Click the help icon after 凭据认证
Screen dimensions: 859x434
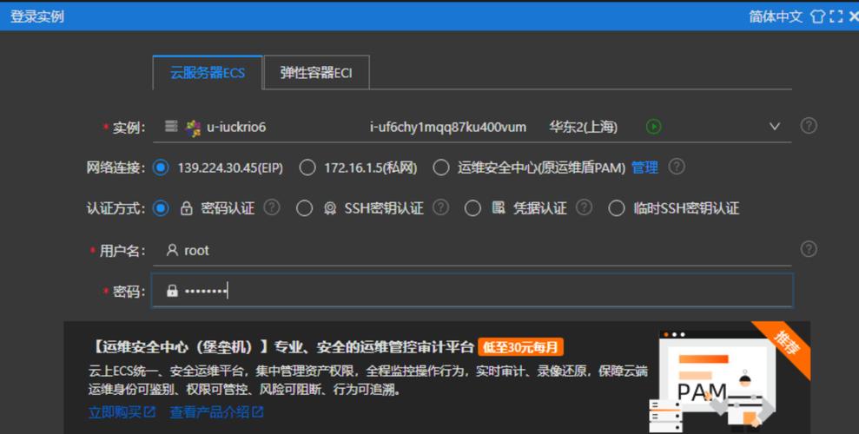584,207
